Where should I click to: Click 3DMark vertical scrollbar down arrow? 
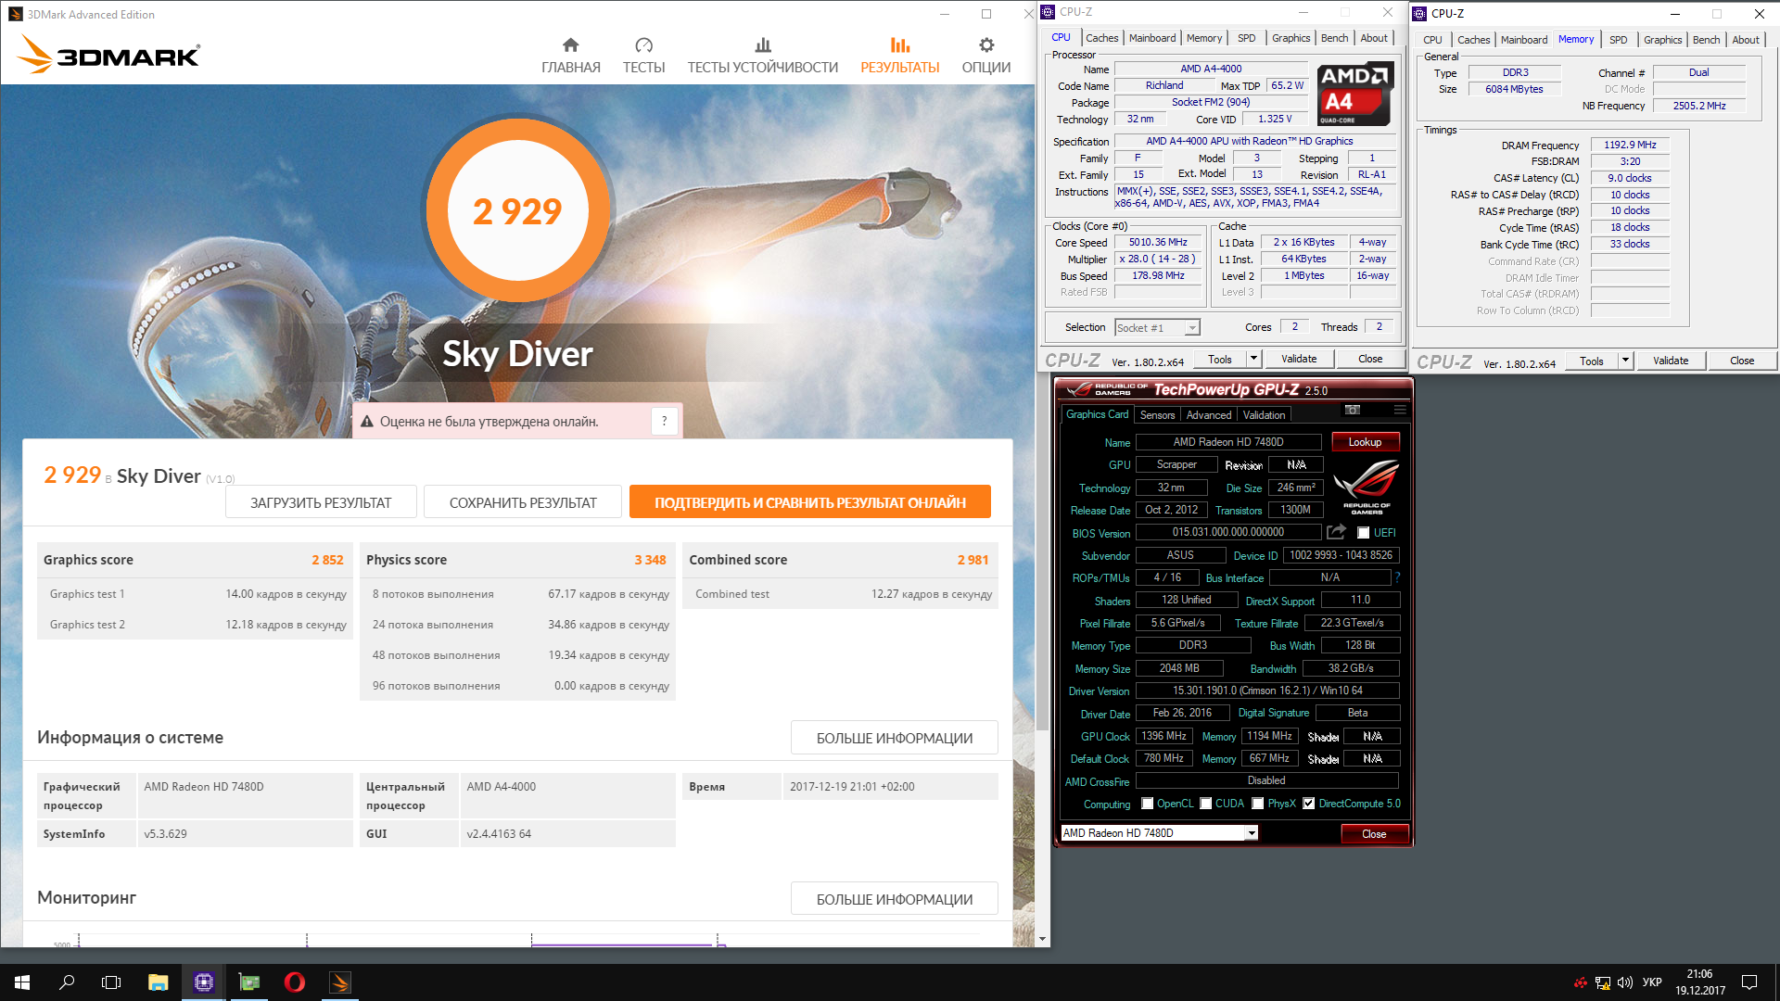[x=1042, y=939]
